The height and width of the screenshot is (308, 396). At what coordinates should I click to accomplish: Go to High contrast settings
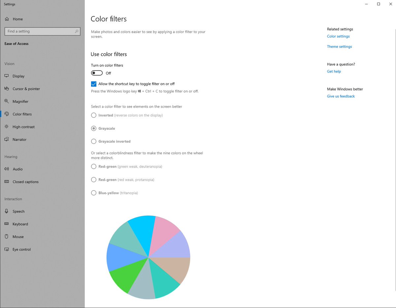tap(42, 127)
